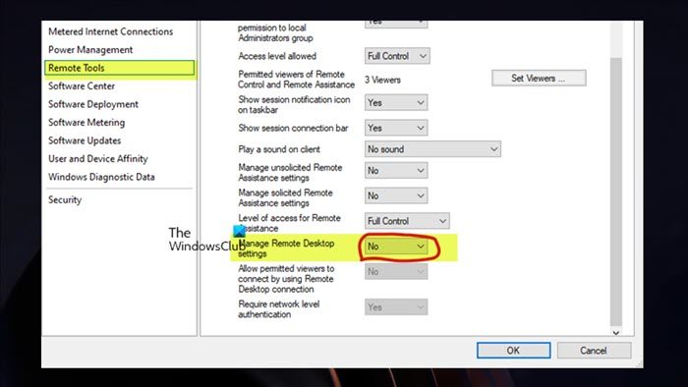Image resolution: width=688 pixels, height=387 pixels.
Task: Open Show session connection bar dropdown
Action: [x=396, y=128]
